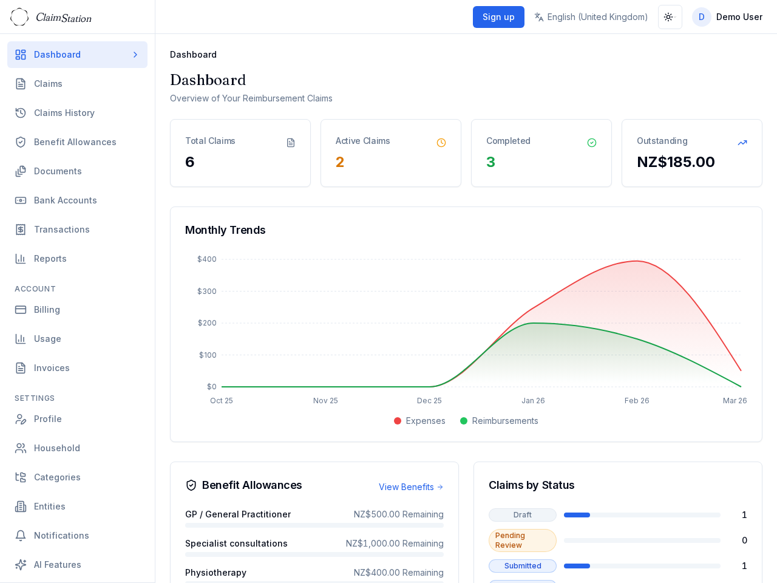Click the Benefit Allowances shield icon in sidebar

[x=21, y=142]
